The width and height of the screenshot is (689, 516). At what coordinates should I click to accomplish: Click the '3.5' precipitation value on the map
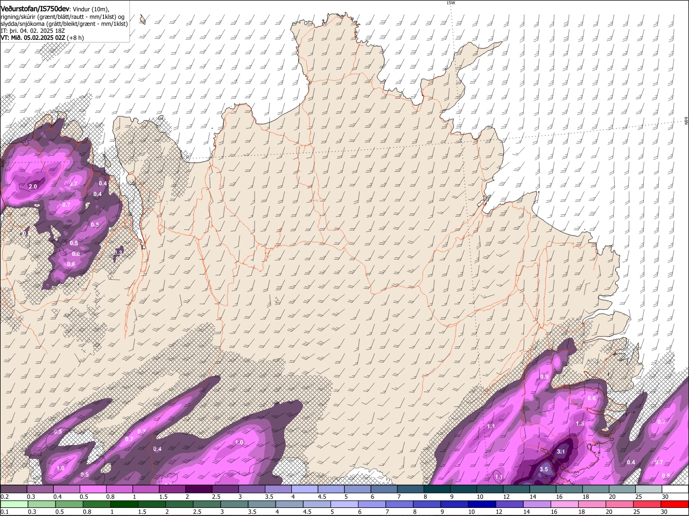coord(544,469)
